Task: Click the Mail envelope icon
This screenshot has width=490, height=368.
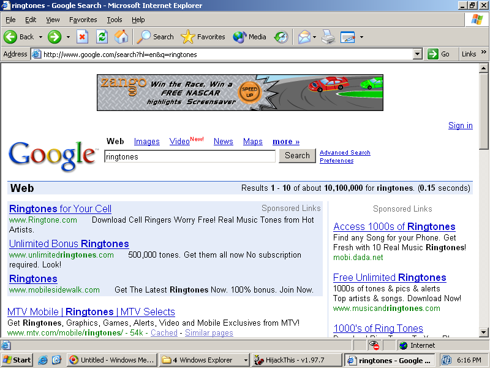Action: point(304,37)
